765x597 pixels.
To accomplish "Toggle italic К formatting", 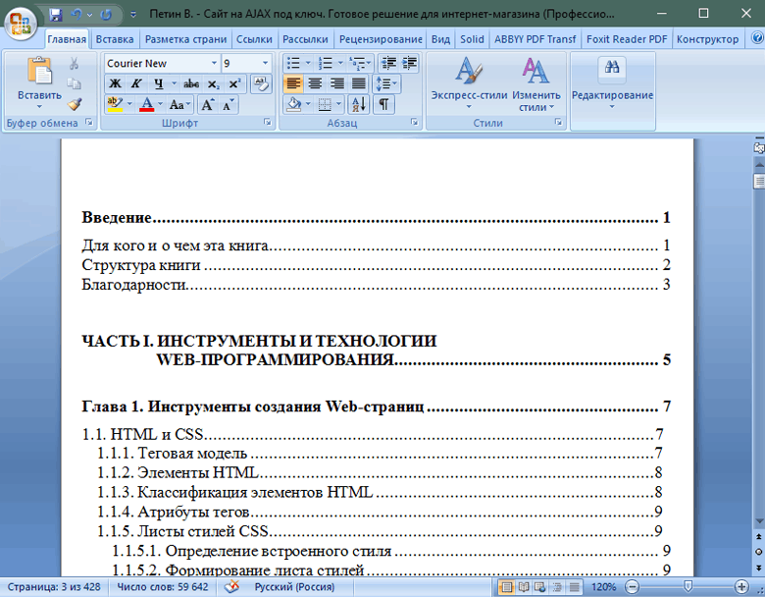I will (136, 84).
